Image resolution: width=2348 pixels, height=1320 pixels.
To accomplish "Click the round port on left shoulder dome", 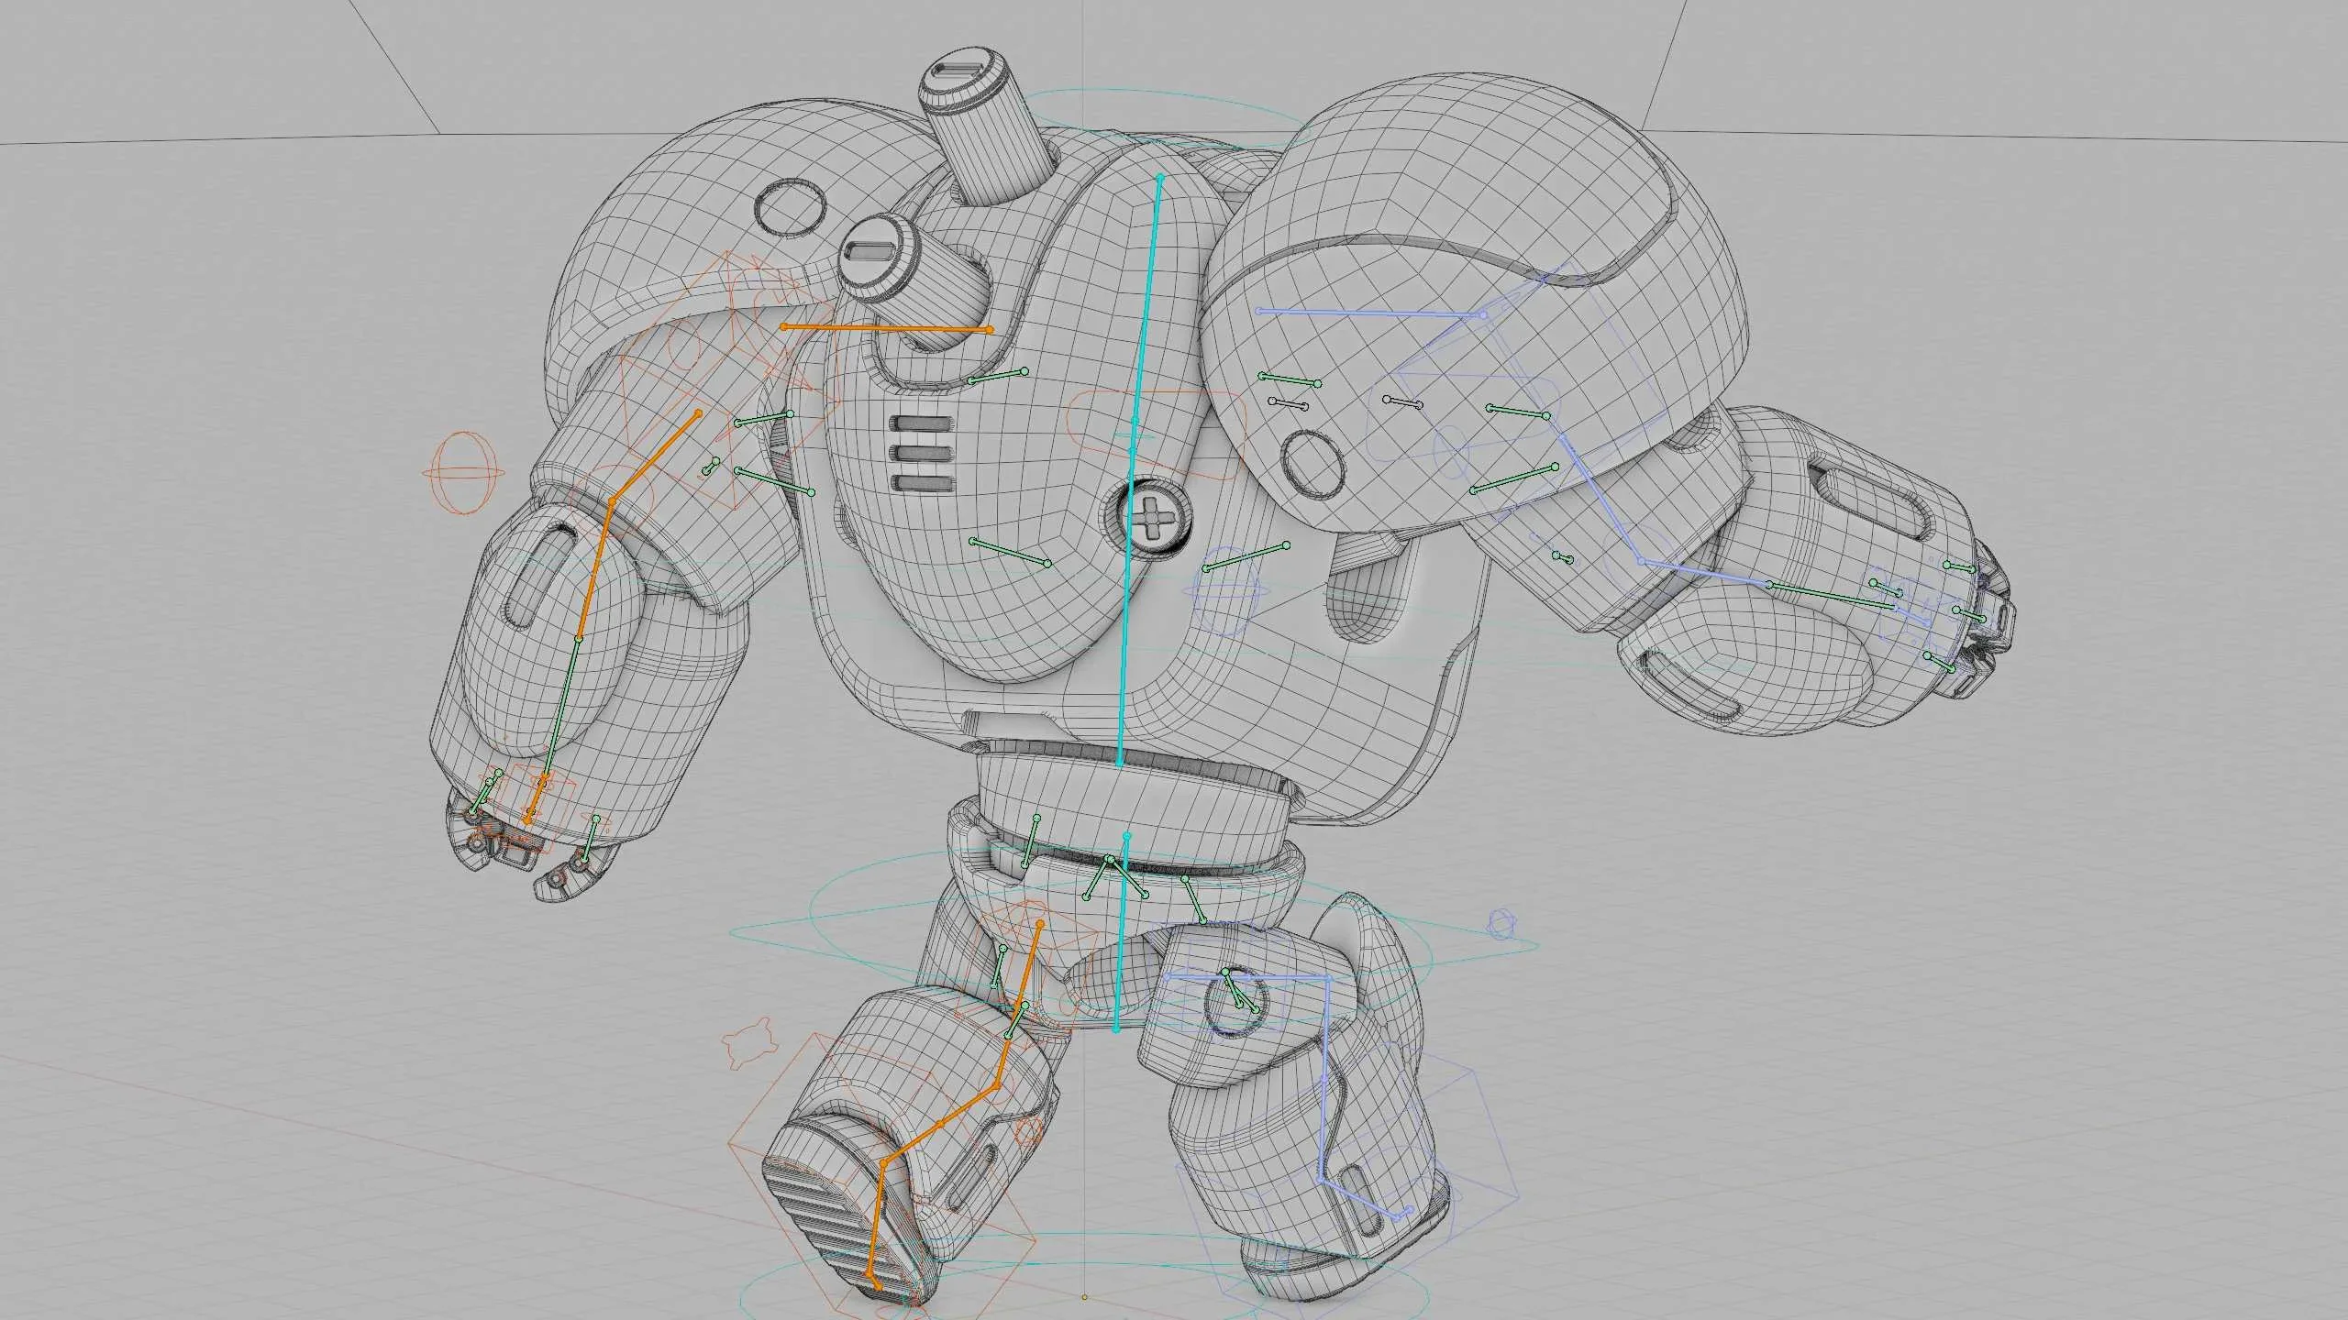I will pyautogui.click(x=790, y=208).
